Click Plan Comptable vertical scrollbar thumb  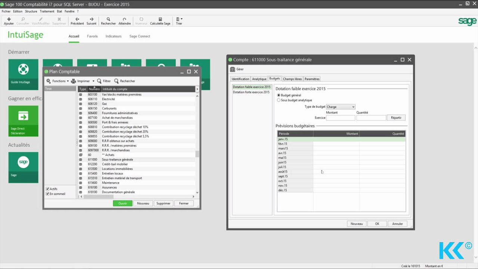(x=197, y=154)
